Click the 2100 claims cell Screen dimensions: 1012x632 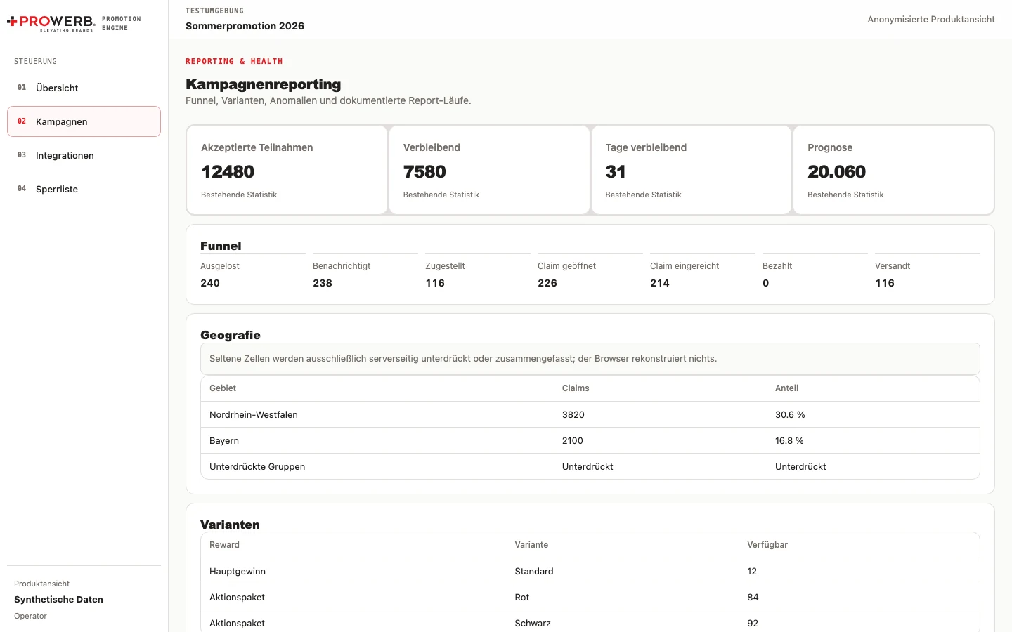click(573, 441)
